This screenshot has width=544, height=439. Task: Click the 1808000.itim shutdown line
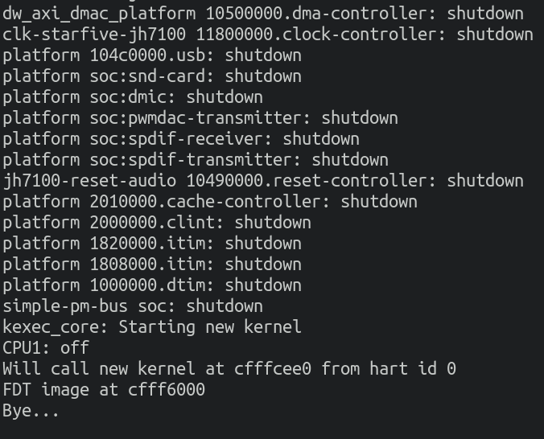(152, 265)
